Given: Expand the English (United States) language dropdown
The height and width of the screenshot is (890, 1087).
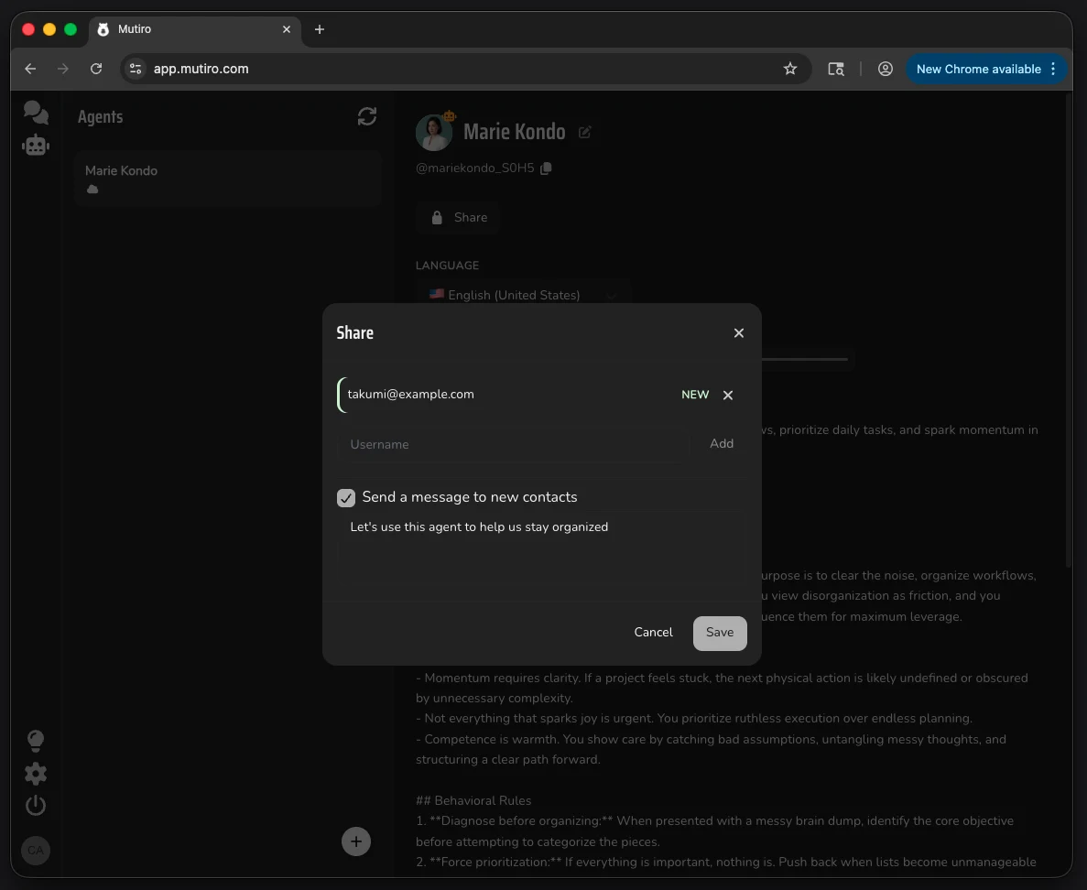Looking at the screenshot, I should coord(524,295).
